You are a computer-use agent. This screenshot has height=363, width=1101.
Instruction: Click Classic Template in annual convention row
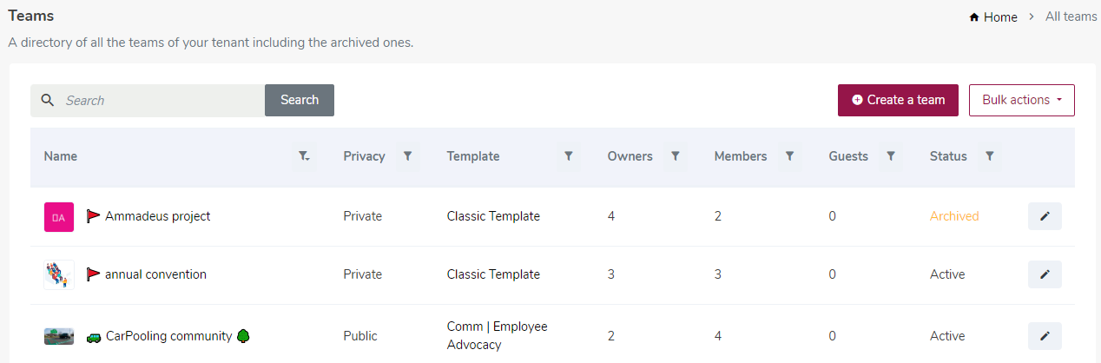pyautogui.click(x=493, y=274)
